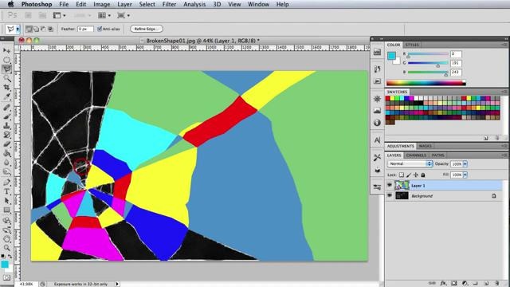510x287 pixels.
Task: Add a layer style (fx)
Action: click(x=443, y=284)
